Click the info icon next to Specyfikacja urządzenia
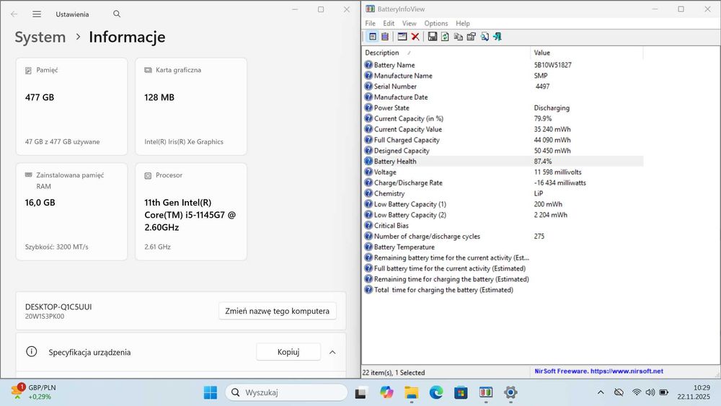The height and width of the screenshot is (406, 721). [31, 352]
